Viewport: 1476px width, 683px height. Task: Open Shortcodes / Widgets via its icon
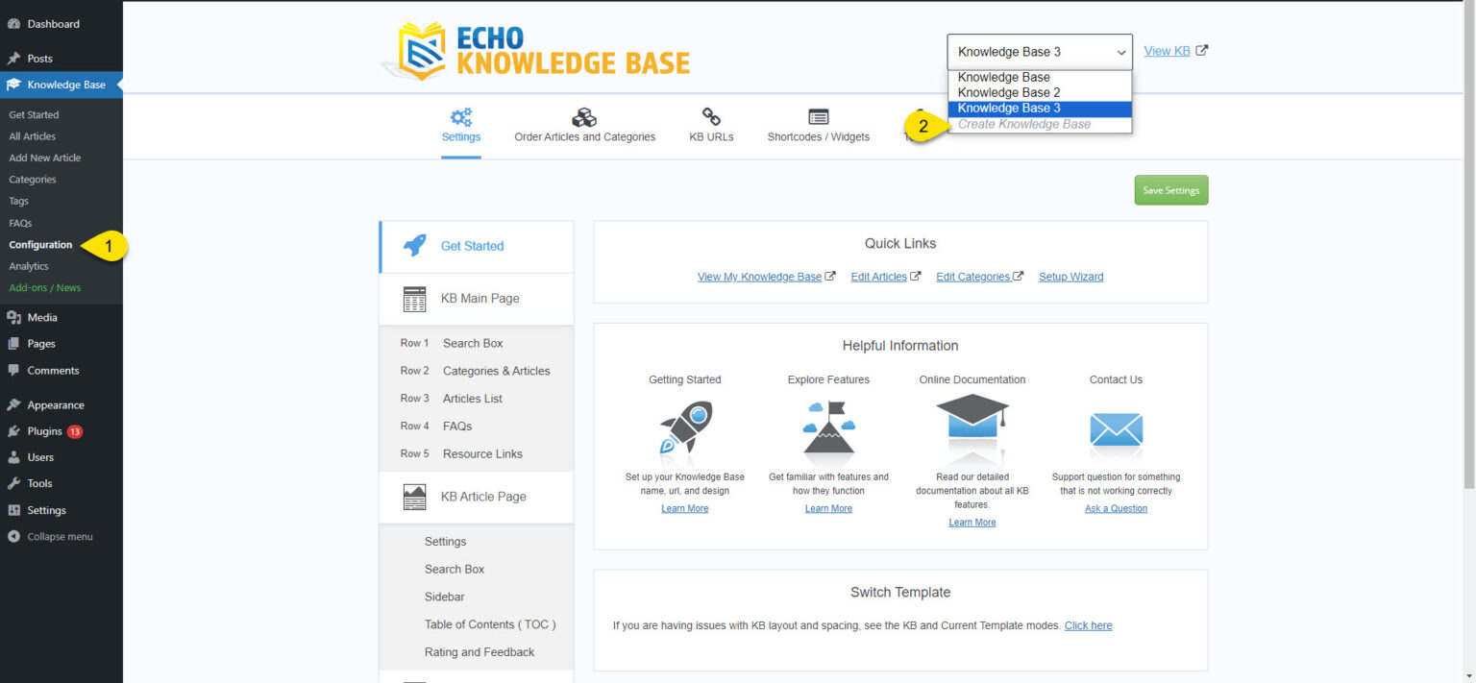pos(818,115)
